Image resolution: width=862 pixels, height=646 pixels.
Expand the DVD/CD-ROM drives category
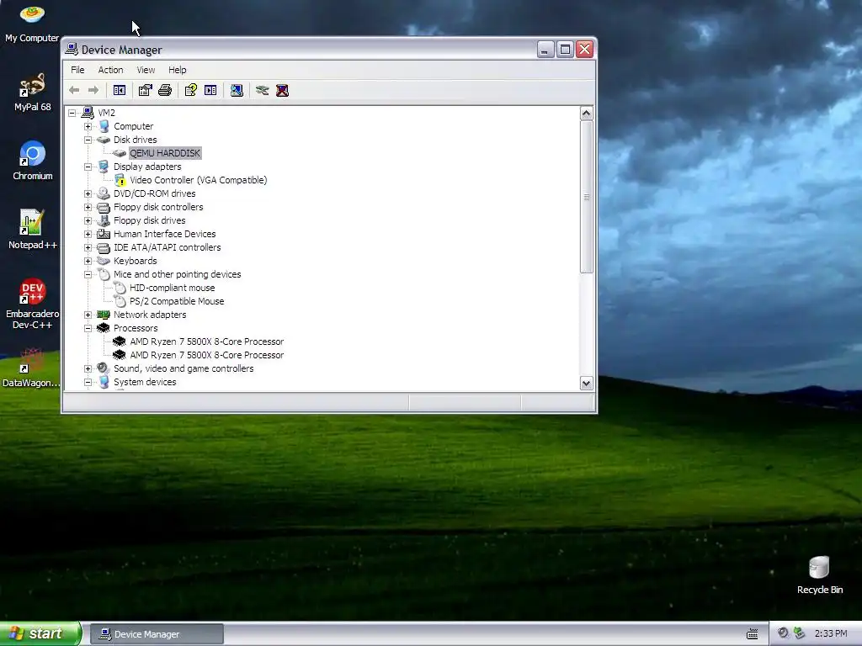pos(88,194)
